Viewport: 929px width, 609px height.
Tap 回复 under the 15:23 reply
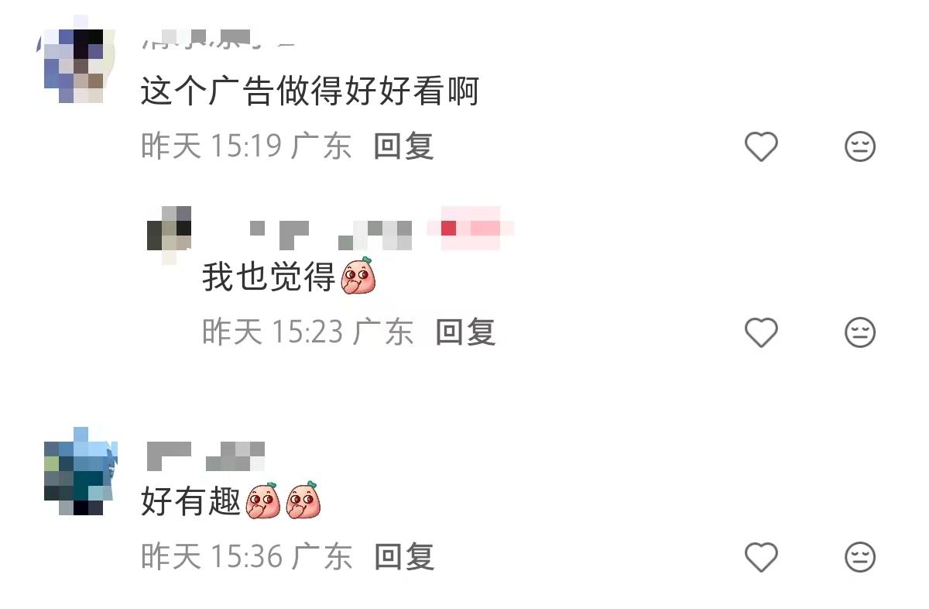click(465, 332)
